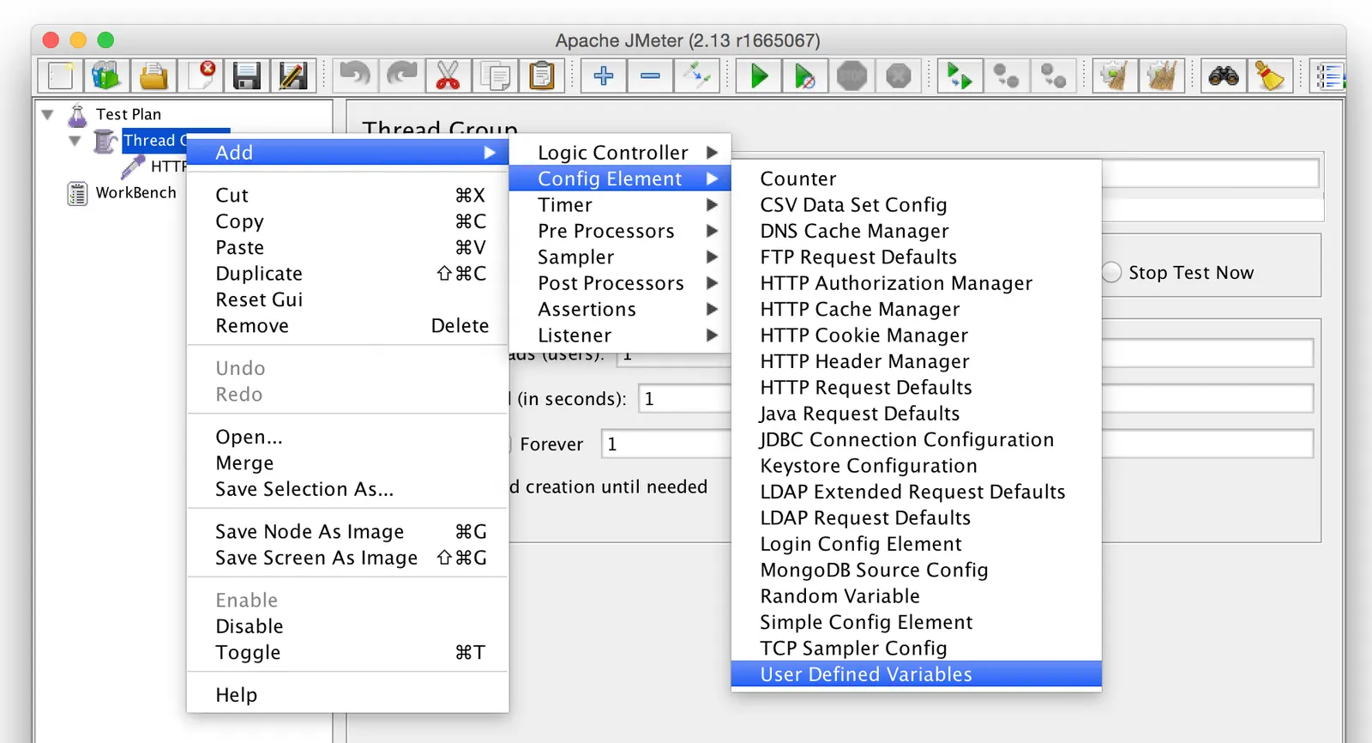Select the WorkBench tree node
The image size is (1372, 743).
[x=135, y=193]
